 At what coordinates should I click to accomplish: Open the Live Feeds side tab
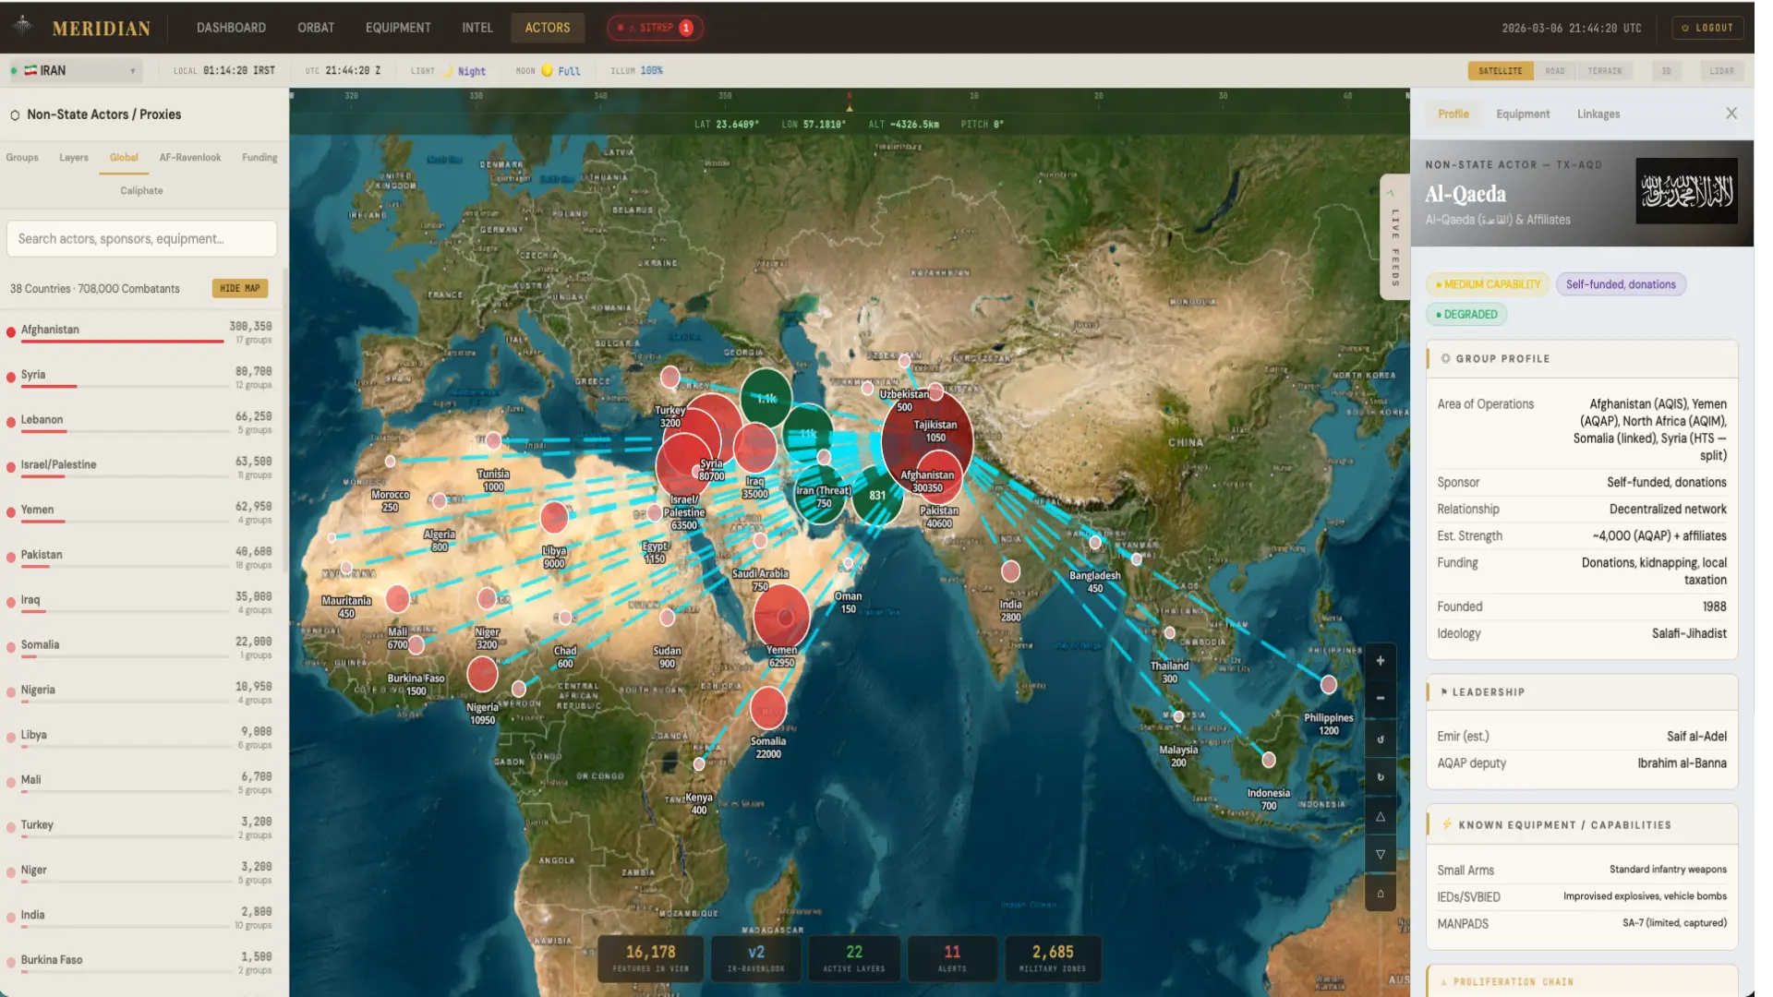(x=1394, y=237)
